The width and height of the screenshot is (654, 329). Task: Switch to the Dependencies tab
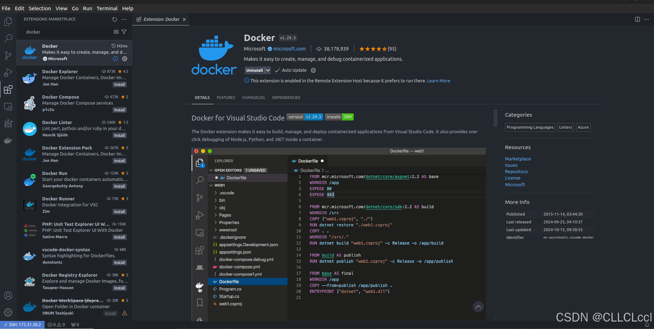coord(286,98)
